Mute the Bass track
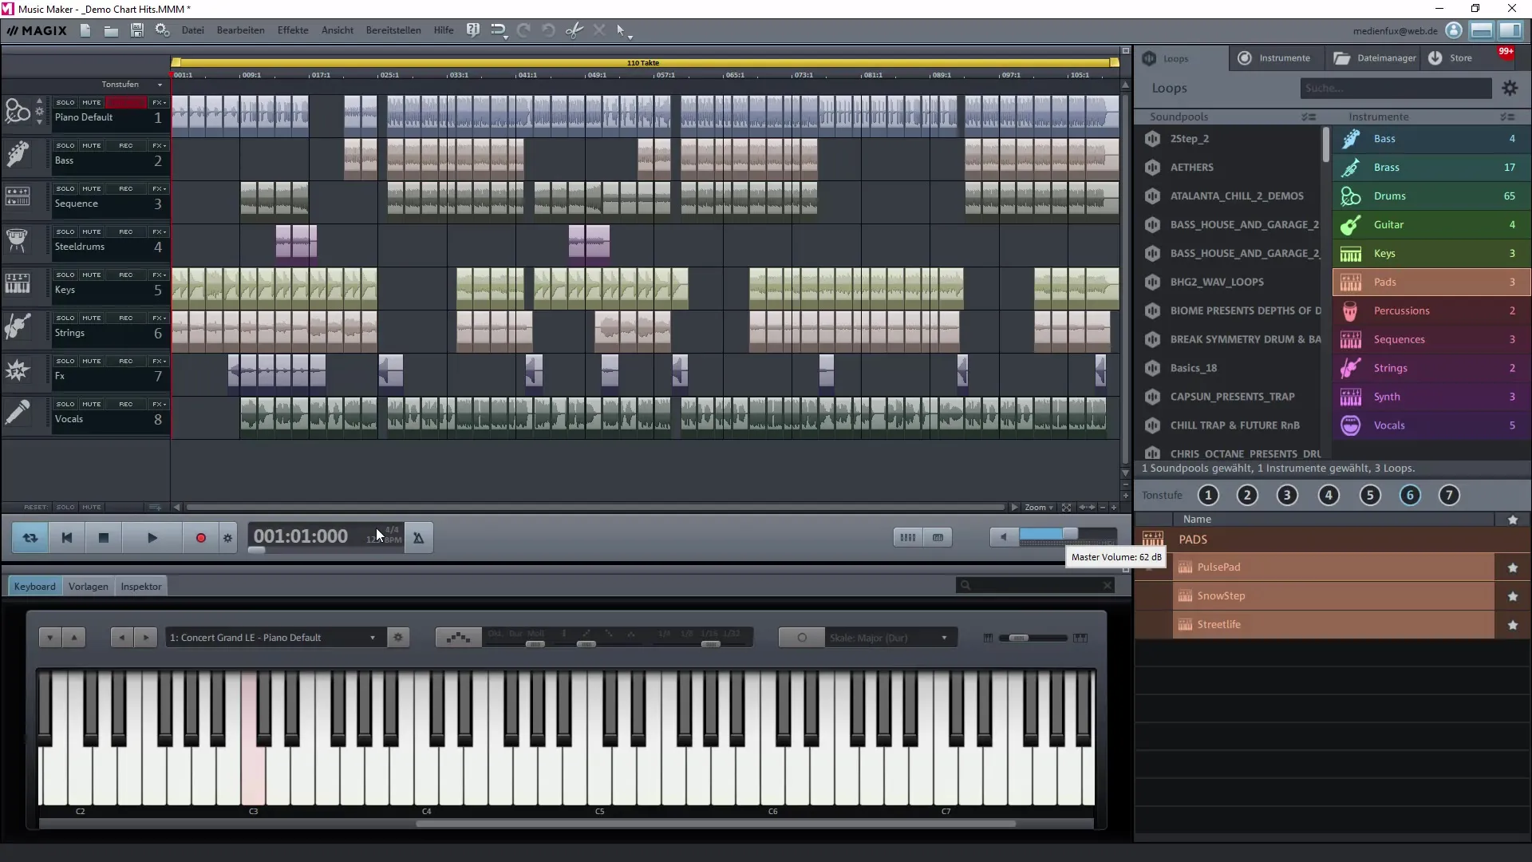Screen dimensions: 1532x862 coord(92,145)
